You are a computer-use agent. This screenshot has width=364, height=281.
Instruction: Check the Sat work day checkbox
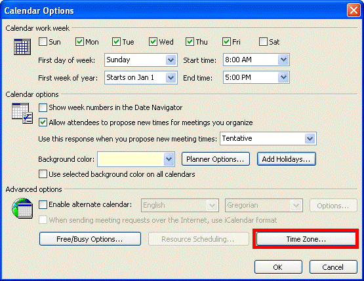pos(263,42)
